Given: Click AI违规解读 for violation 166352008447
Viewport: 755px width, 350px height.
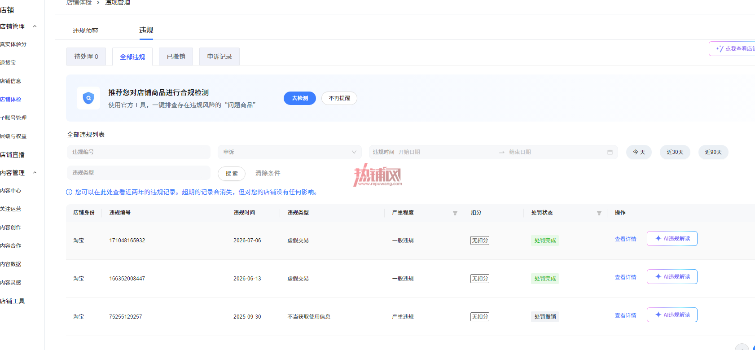Looking at the screenshot, I should point(672,277).
